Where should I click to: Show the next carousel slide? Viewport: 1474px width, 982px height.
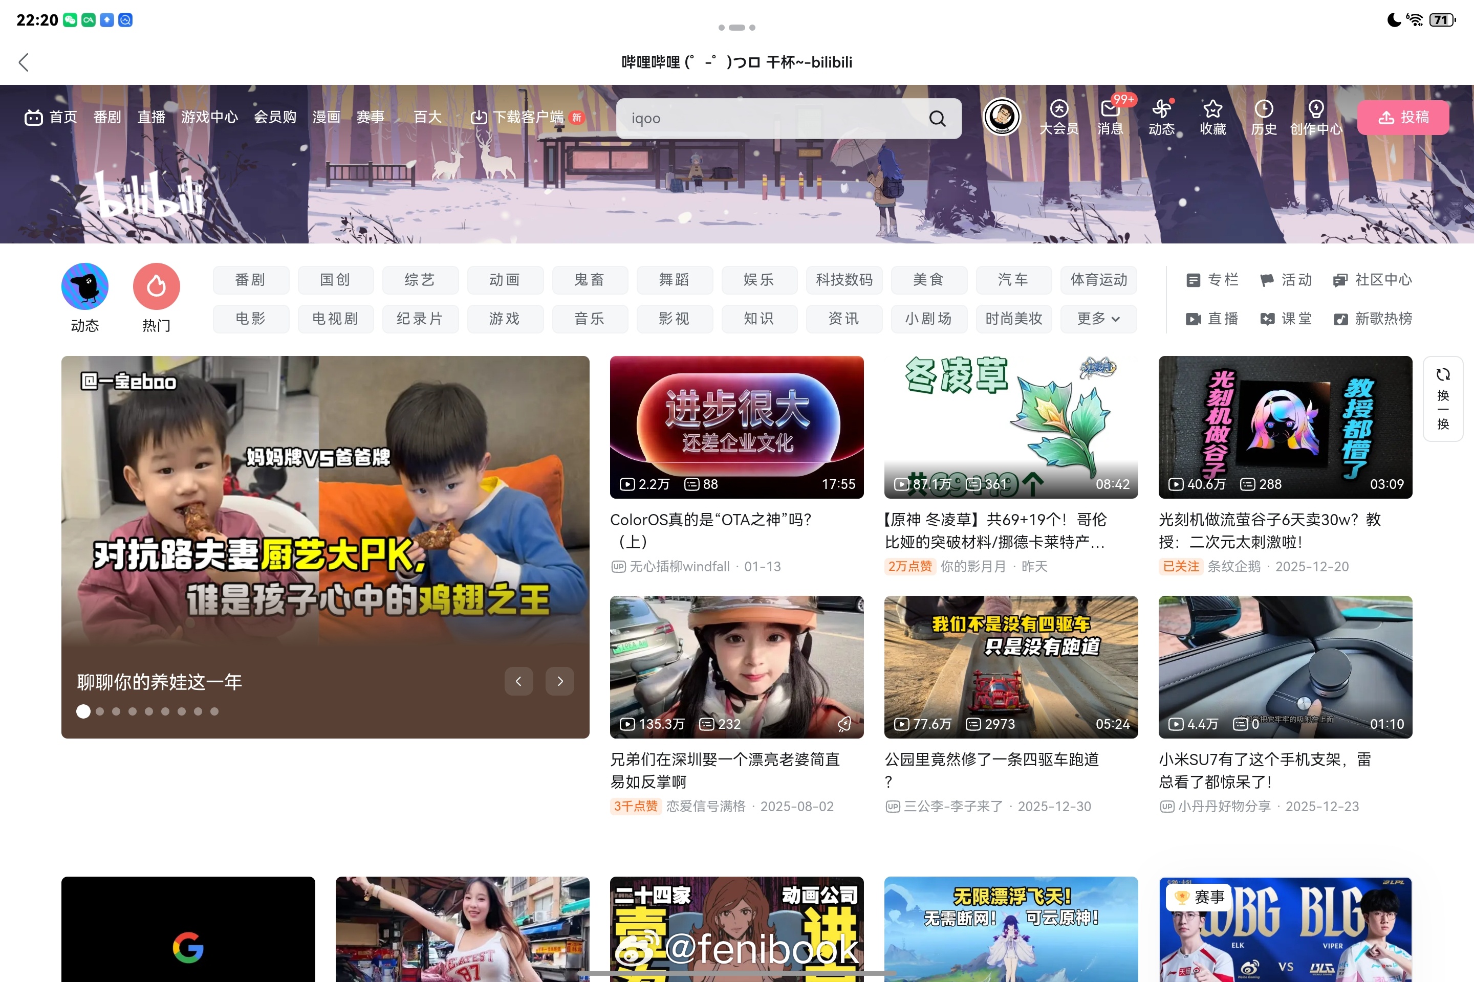pyautogui.click(x=559, y=681)
